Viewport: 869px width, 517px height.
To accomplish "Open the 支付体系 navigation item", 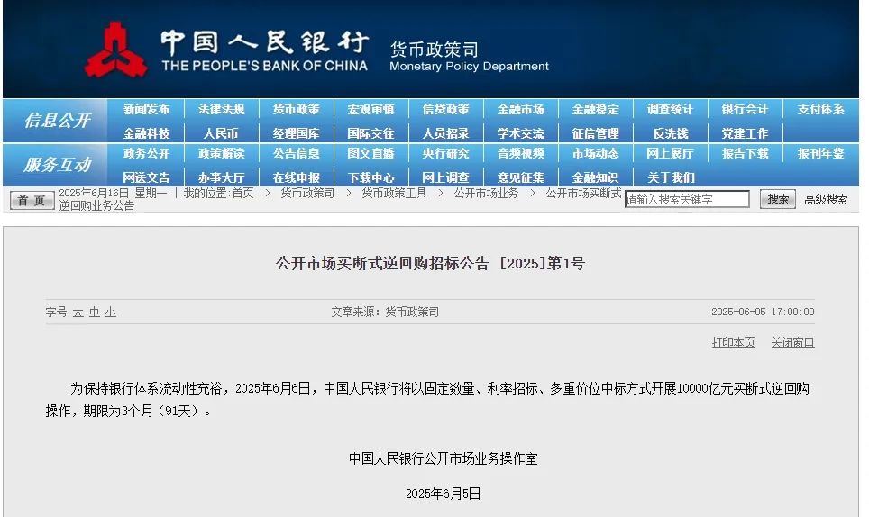I will pyautogui.click(x=820, y=109).
